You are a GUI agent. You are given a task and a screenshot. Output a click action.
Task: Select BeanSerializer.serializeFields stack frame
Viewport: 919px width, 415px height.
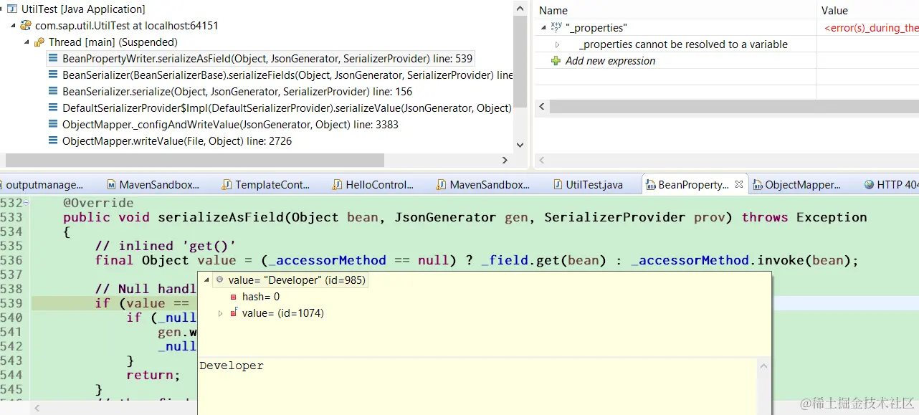click(281, 75)
